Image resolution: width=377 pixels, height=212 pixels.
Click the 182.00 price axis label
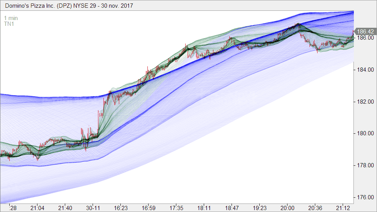(x=365, y=102)
